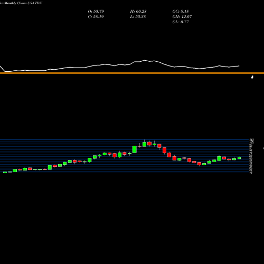
Task: Click the orange horizontal baseline
Action: [132, 73]
